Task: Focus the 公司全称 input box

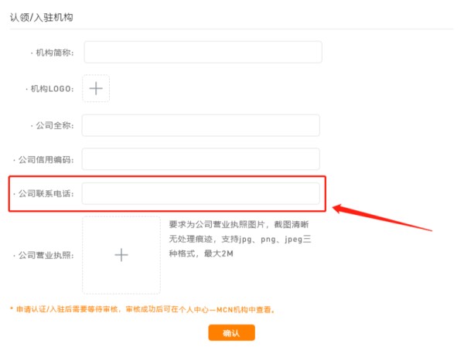Action: click(200, 125)
